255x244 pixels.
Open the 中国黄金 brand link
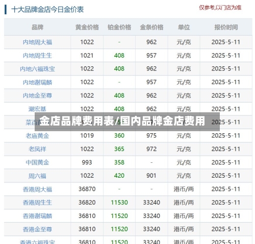point(37,162)
